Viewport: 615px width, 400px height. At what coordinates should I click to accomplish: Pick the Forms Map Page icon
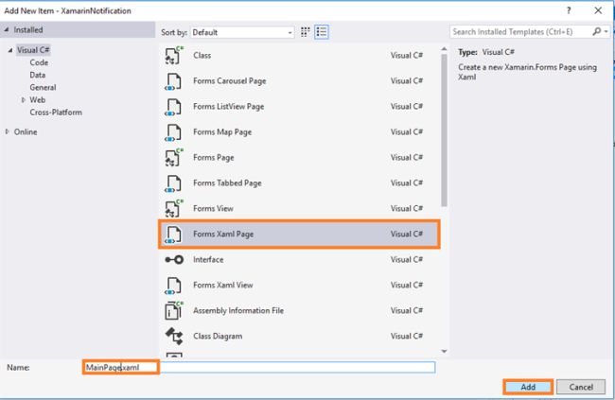(173, 131)
